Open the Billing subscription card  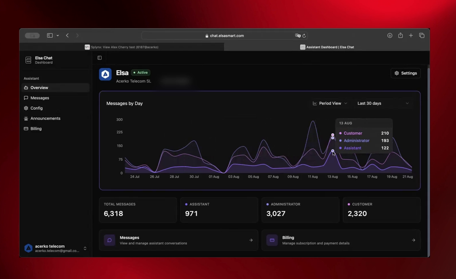tap(341, 240)
